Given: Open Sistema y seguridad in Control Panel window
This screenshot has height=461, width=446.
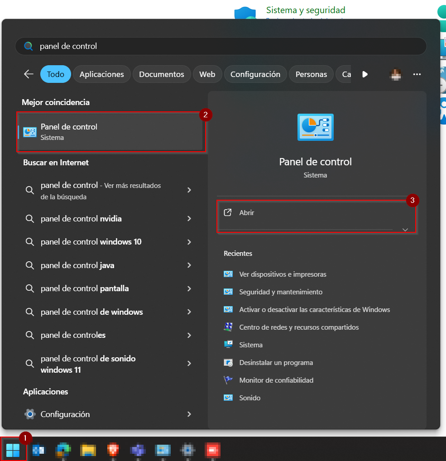Looking at the screenshot, I should point(306,10).
